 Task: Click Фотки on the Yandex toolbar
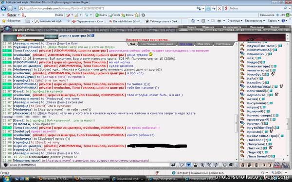pos(128,15)
